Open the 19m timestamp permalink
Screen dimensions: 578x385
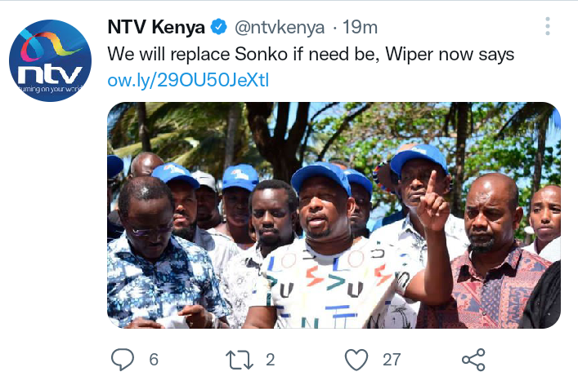(360, 27)
